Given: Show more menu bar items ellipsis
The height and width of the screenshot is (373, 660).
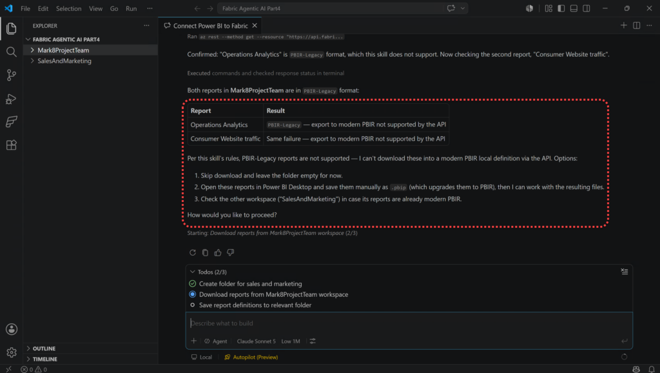Looking at the screenshot, I should coord(150,8).
